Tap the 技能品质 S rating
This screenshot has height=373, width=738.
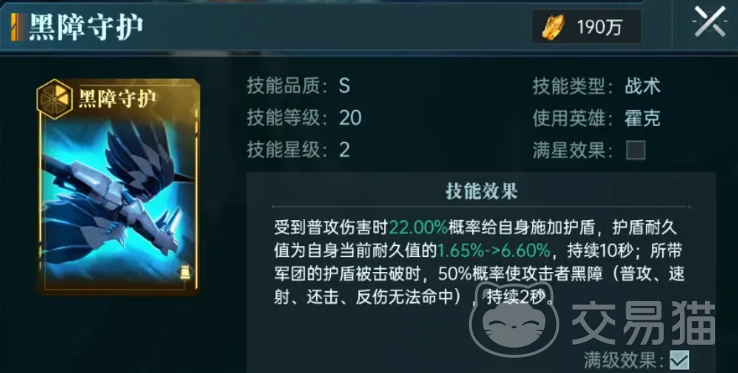(344, 86)
